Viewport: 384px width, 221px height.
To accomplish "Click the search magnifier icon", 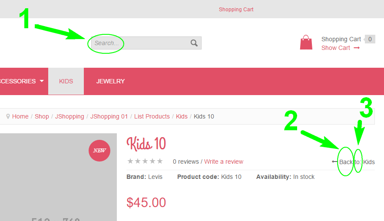I will 194,43.
